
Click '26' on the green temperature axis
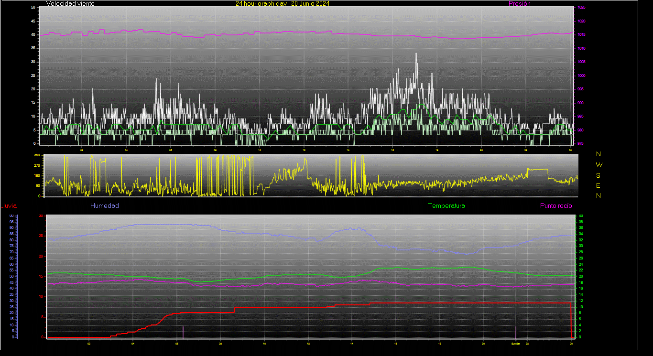581,258
